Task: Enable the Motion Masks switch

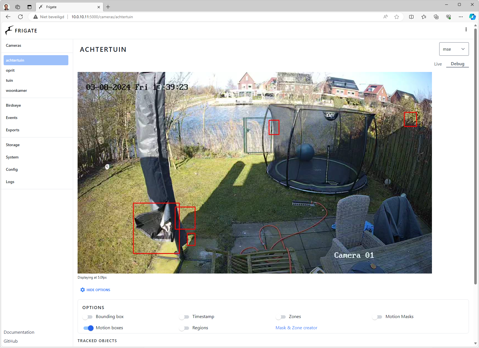Action: click(x=377, y=317)
